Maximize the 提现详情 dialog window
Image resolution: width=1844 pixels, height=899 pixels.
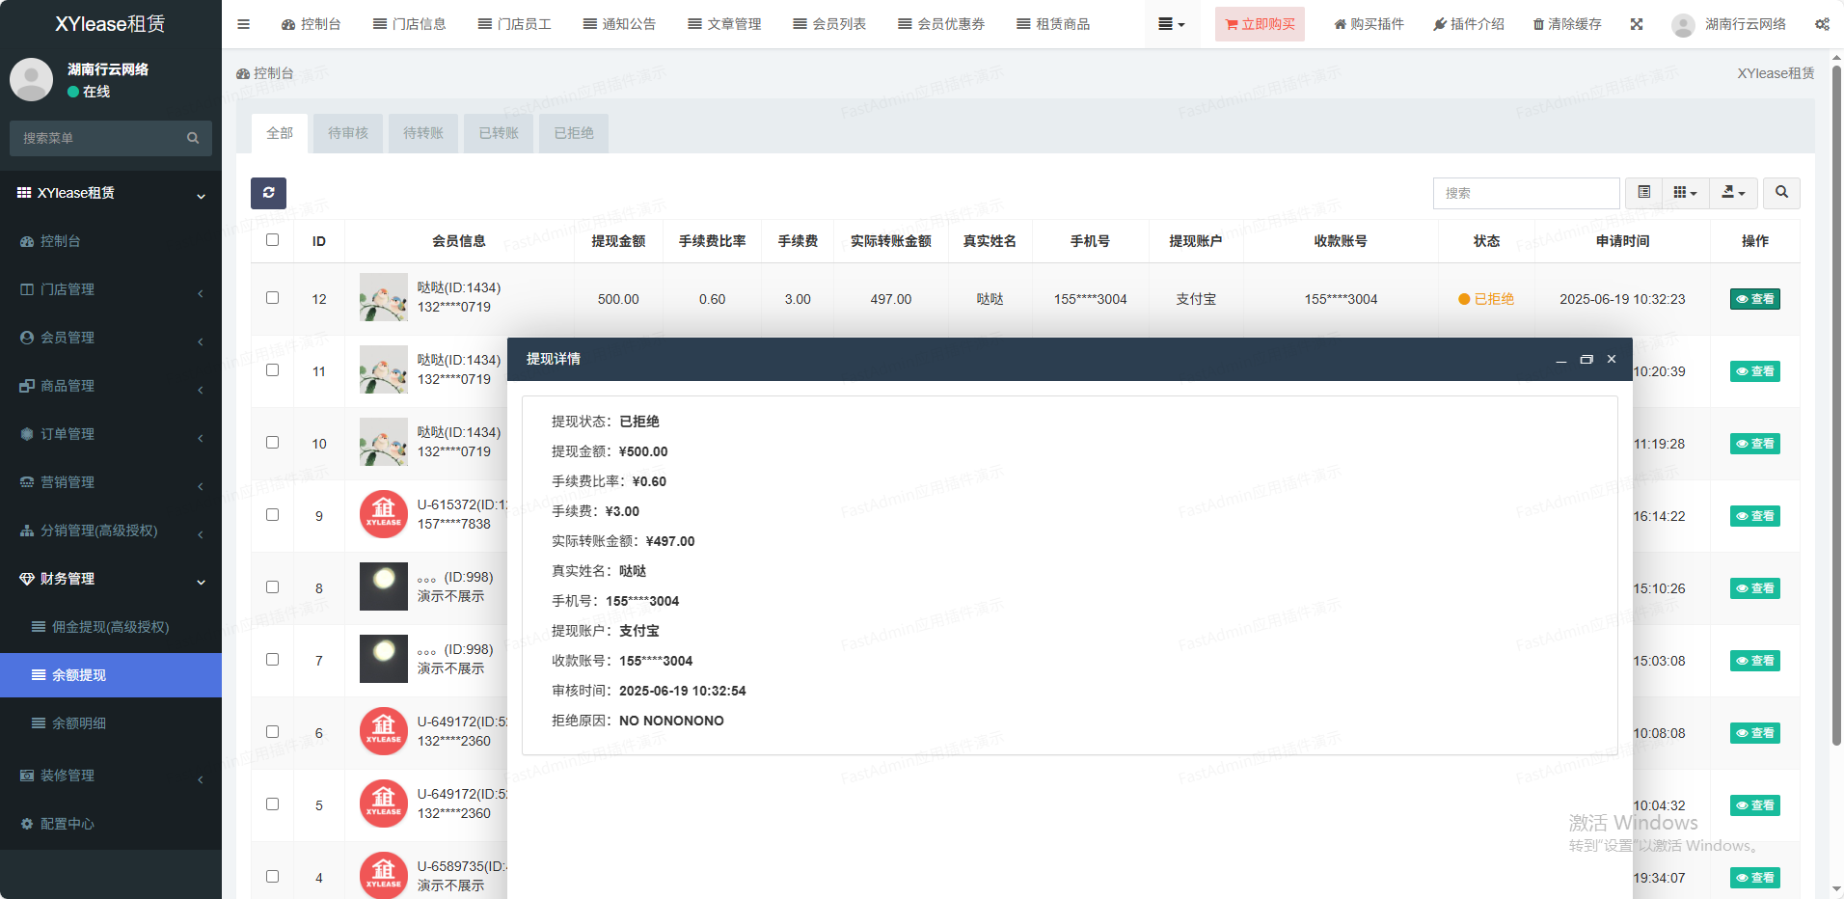click(1586, 360)
